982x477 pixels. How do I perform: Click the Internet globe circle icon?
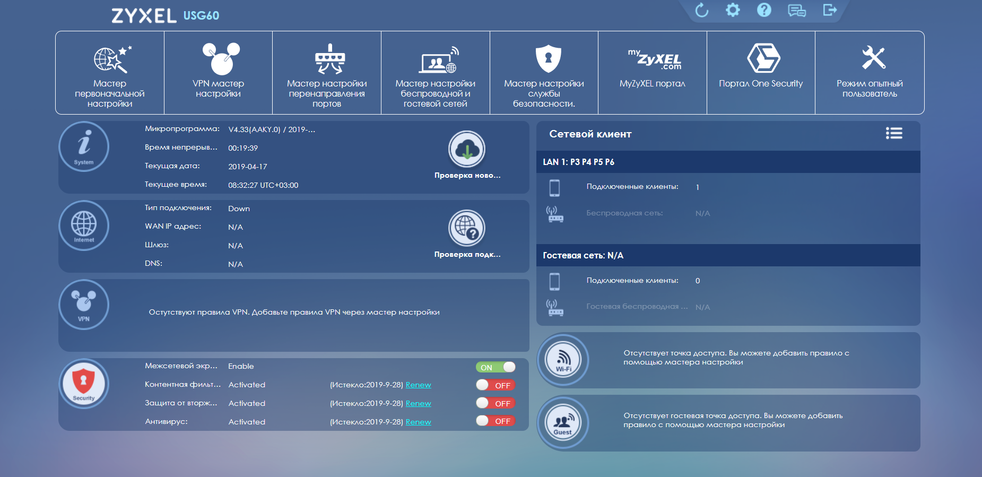pos(84,226)
